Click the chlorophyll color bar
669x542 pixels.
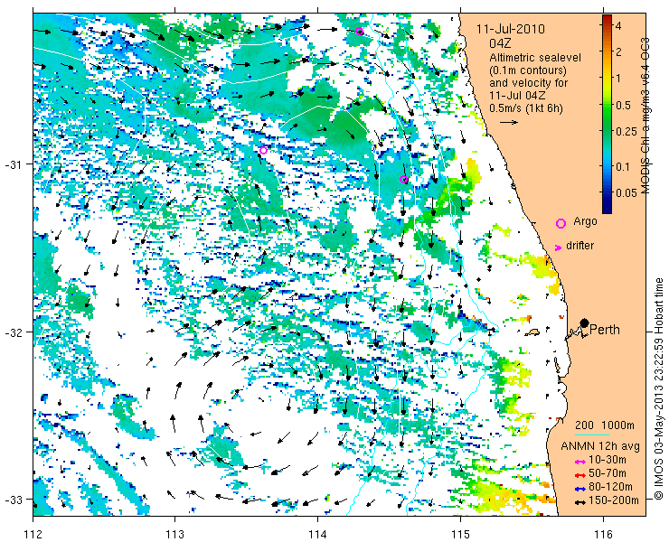(607, 114)
